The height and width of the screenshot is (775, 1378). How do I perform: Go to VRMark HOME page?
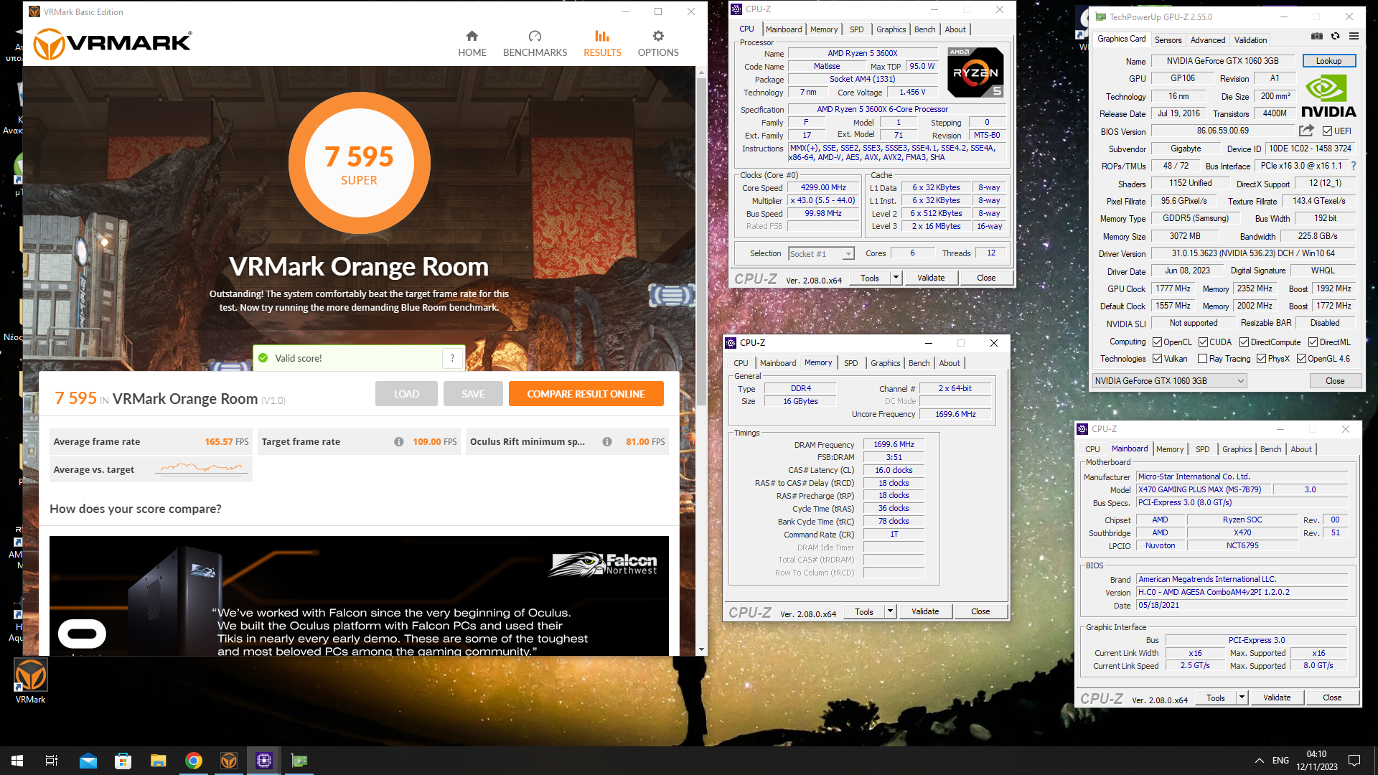[x=472, y=44]
